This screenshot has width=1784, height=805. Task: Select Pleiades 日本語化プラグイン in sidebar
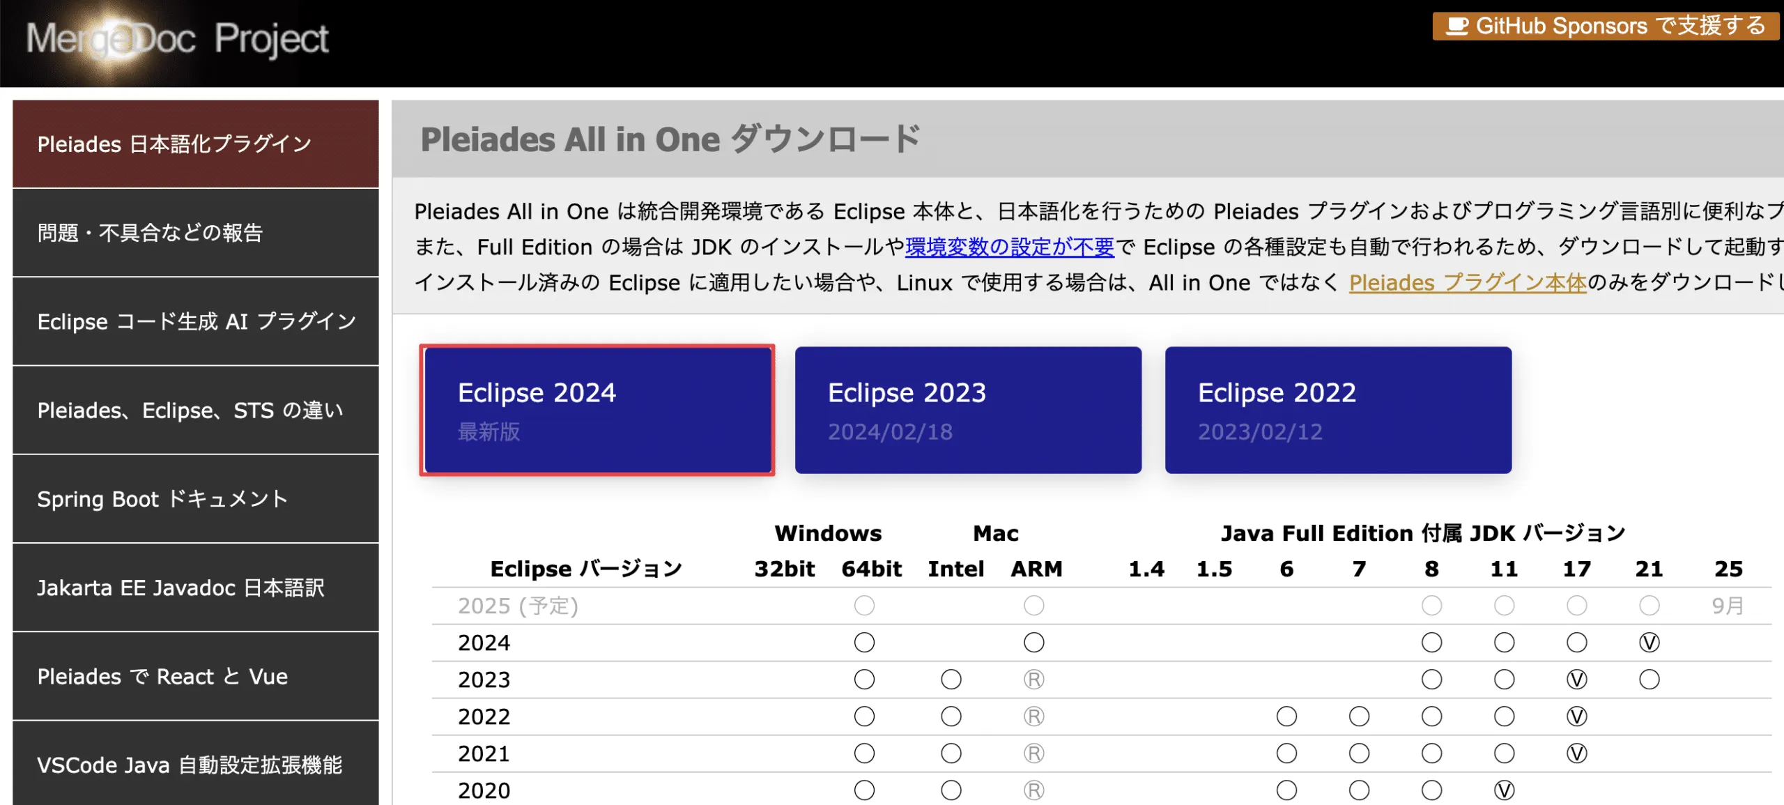pos(196,144)
